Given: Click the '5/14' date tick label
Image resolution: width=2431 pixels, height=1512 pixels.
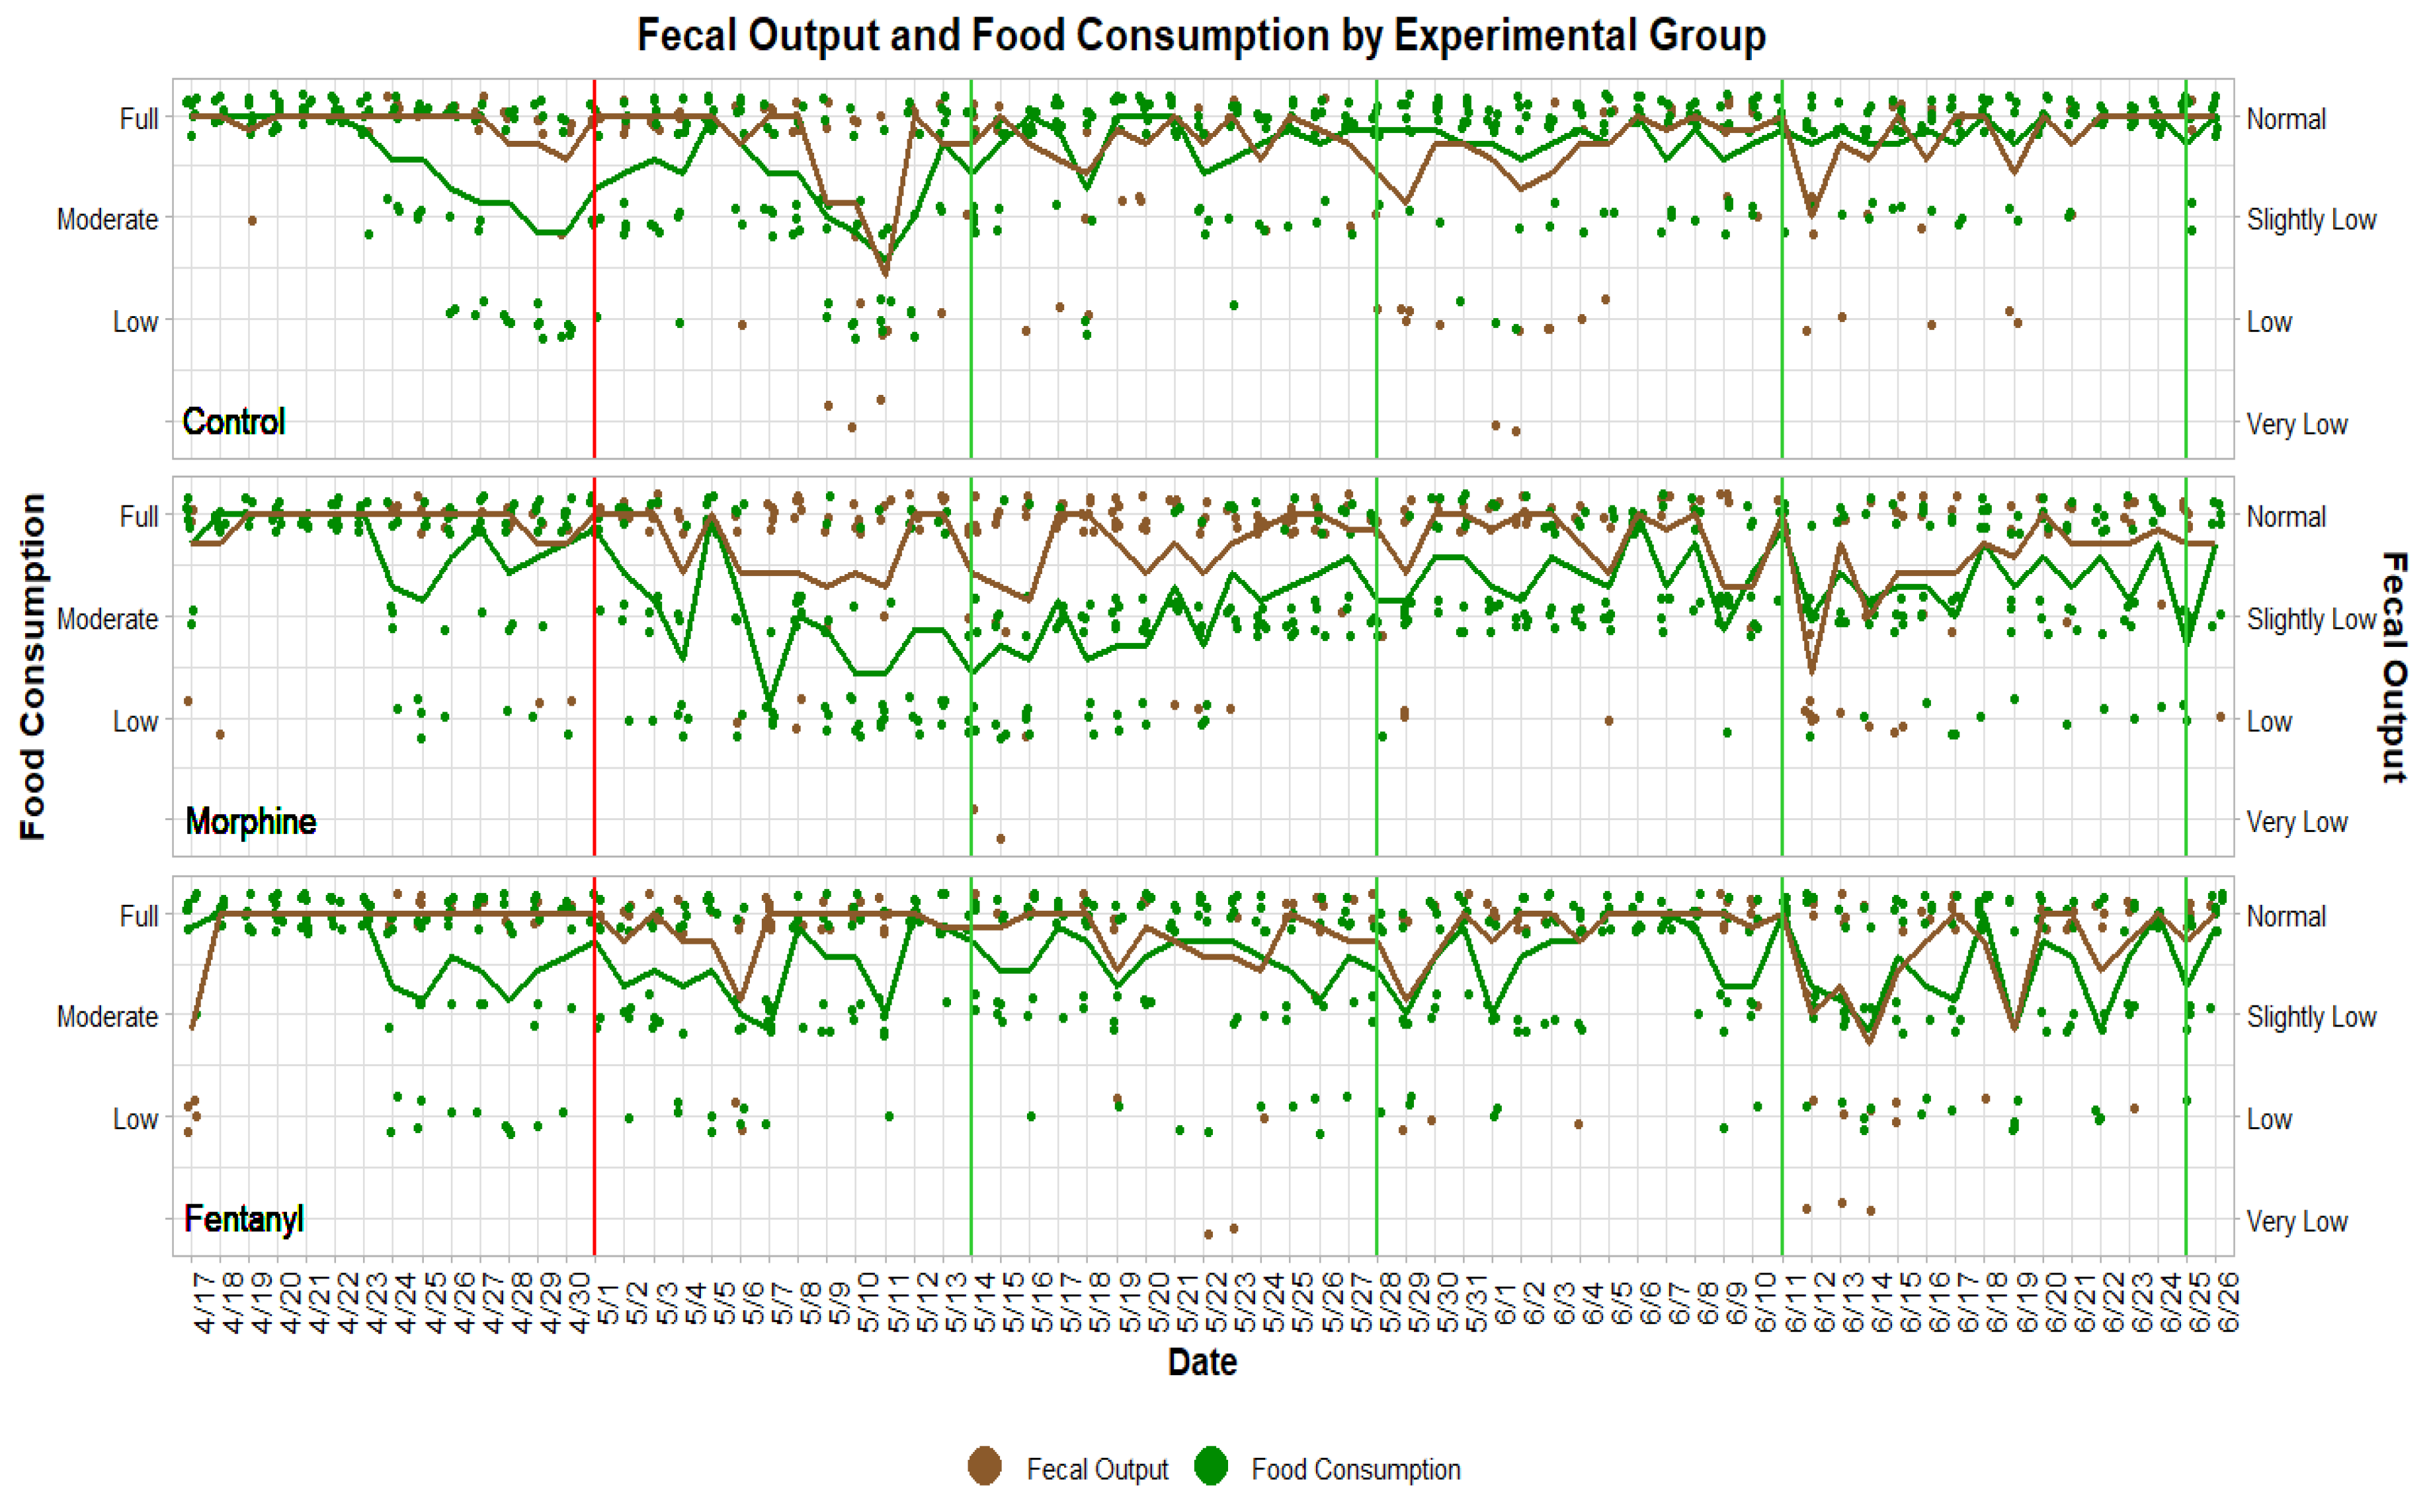Looking at the screenshot, I should coord(985,1302).
